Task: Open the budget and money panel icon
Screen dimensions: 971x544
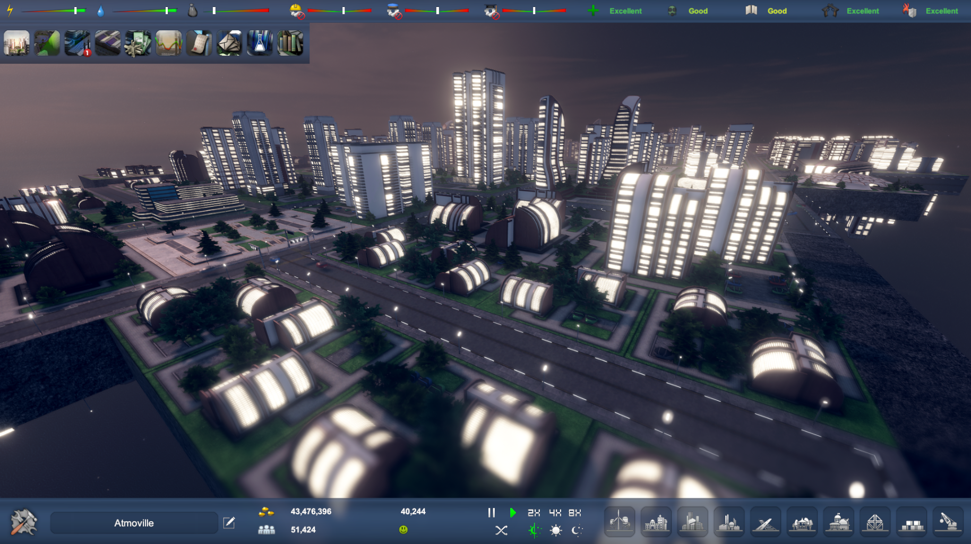Action: (138, 43)
